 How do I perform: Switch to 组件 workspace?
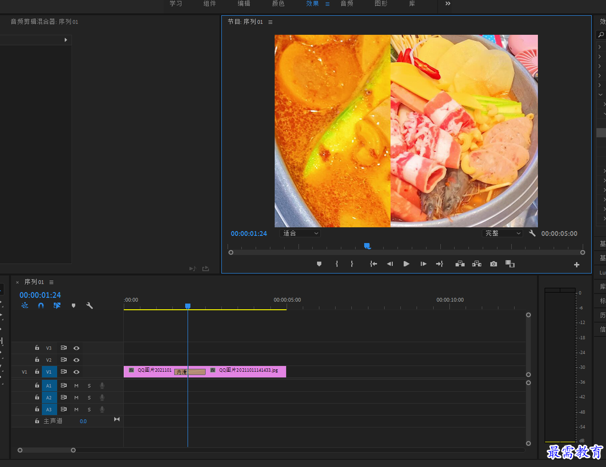[210, 3]
